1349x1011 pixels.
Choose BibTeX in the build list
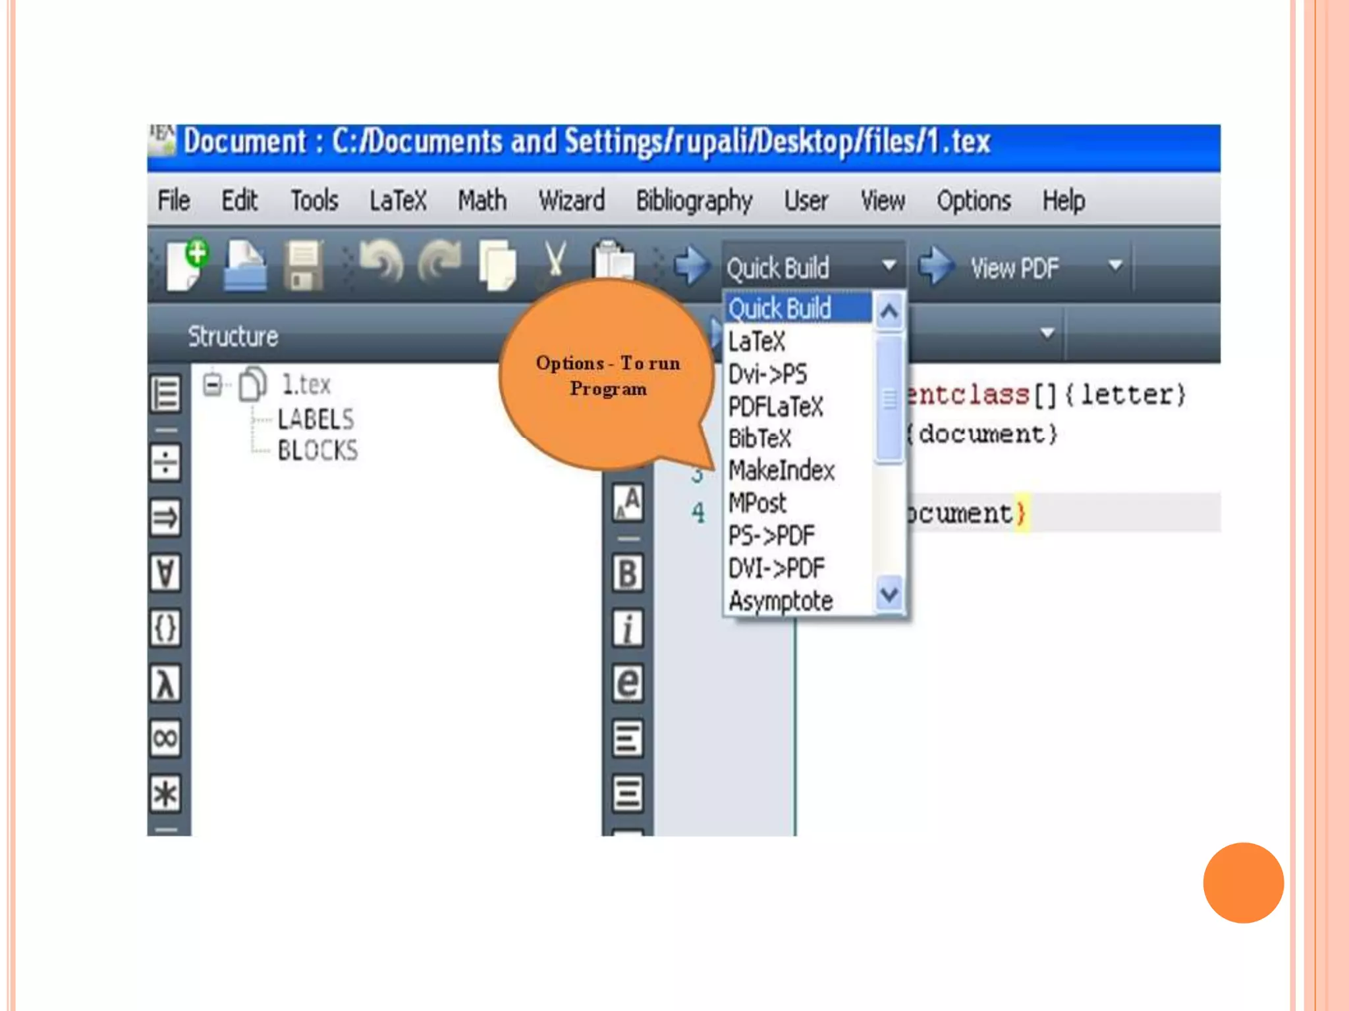tap(759, 438)
